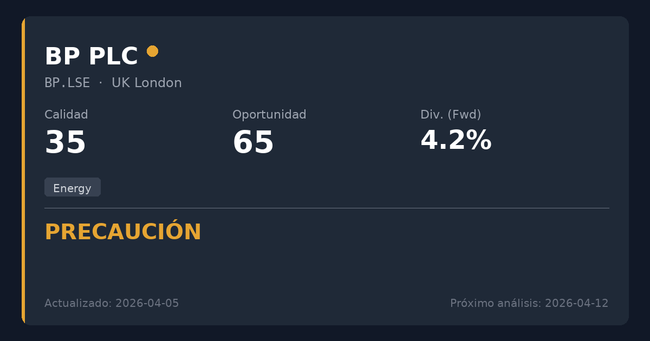Screen dimensions: 650x341
Task: Click the orange status dot beside BP PLC
Action: tap(153, 51)
